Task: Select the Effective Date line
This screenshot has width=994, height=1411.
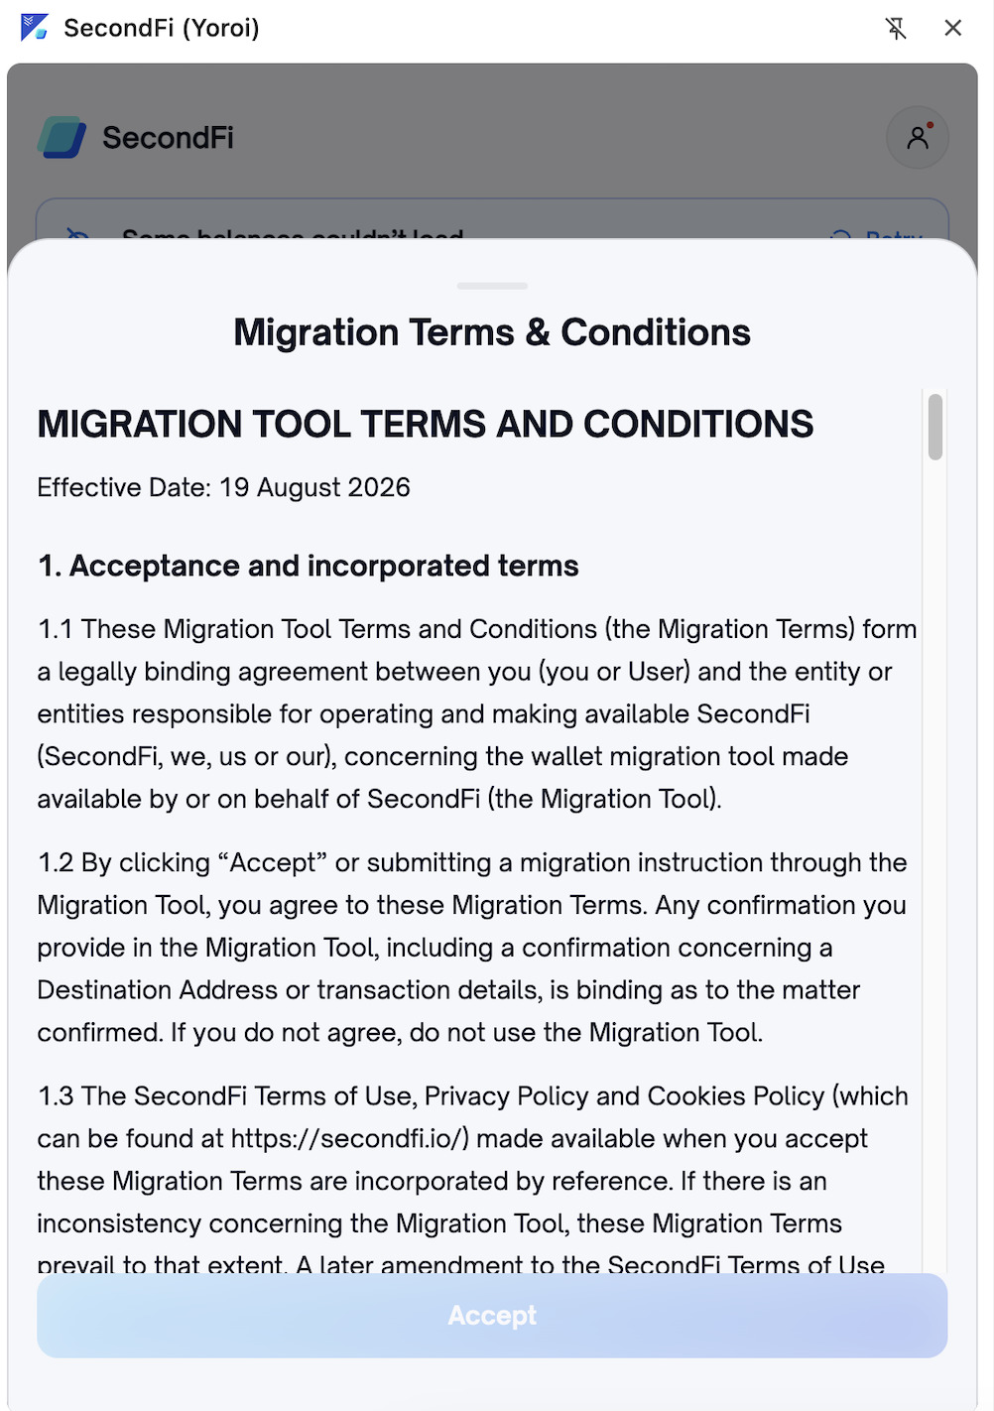Action: click(x=224, y=487)
